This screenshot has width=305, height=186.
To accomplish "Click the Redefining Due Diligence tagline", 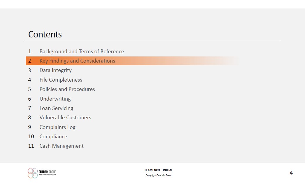I will (x=47, y=175).
